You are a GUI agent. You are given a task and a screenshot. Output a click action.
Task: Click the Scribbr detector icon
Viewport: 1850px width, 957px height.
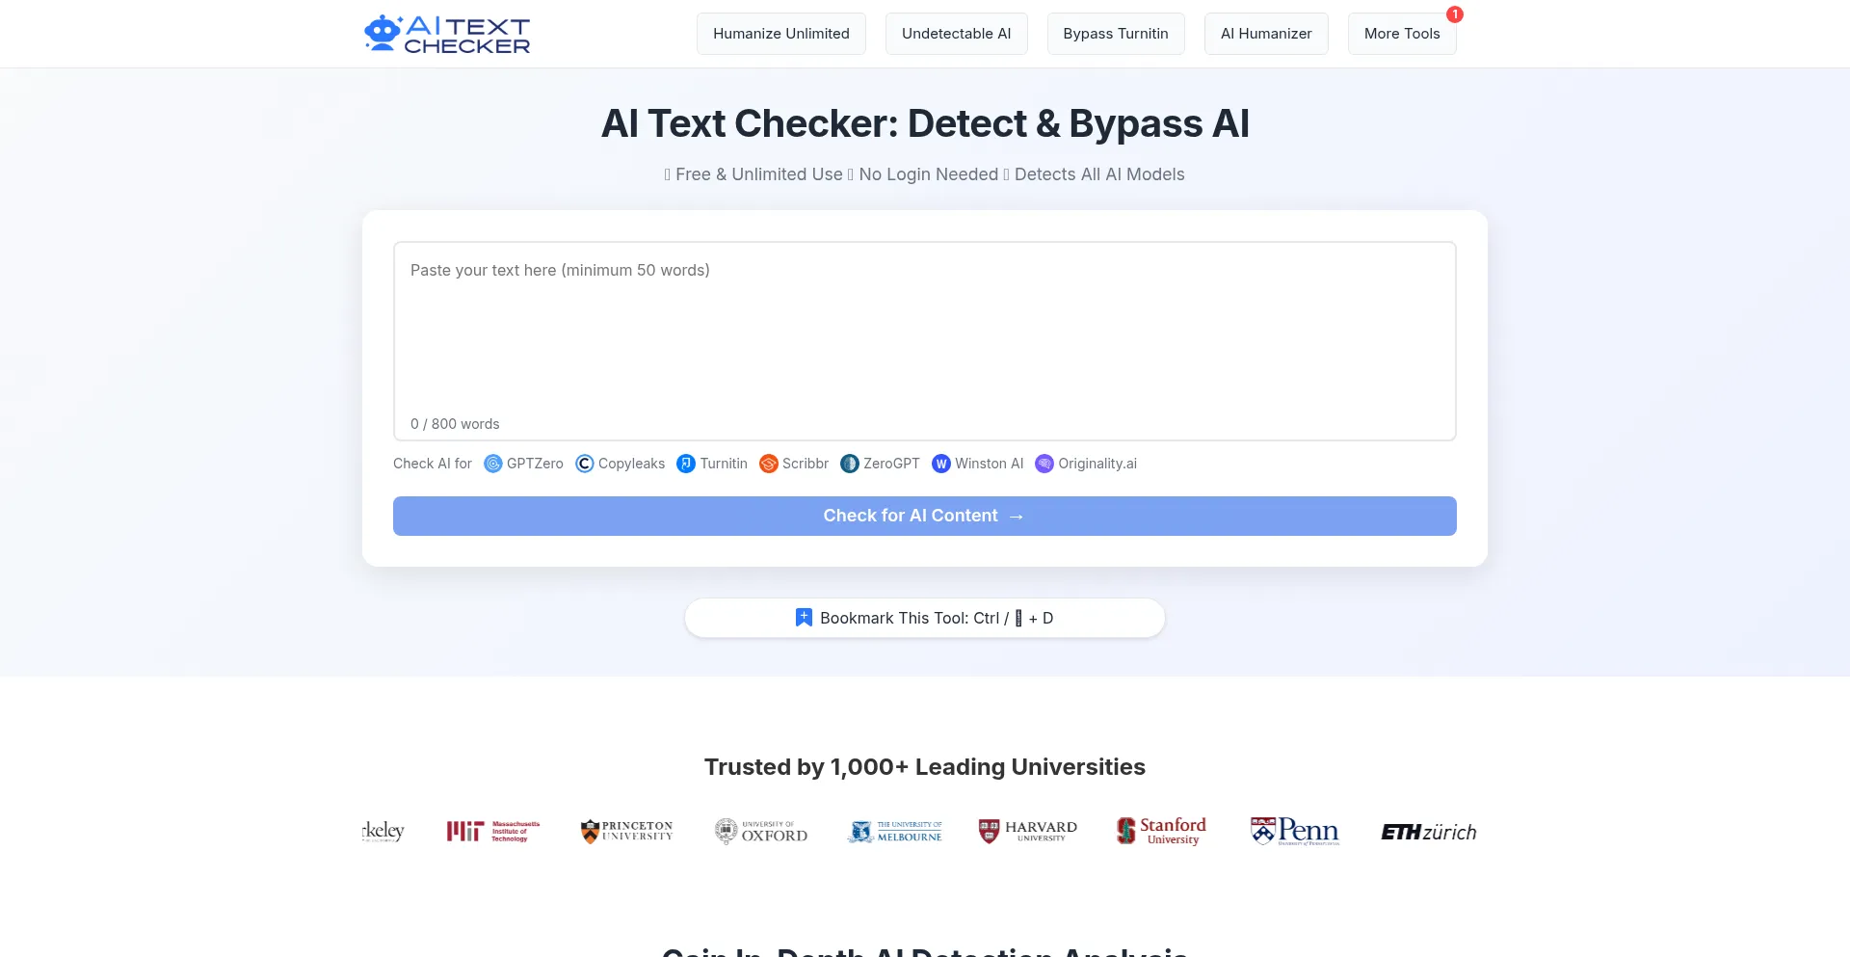[x=769, y=464]
